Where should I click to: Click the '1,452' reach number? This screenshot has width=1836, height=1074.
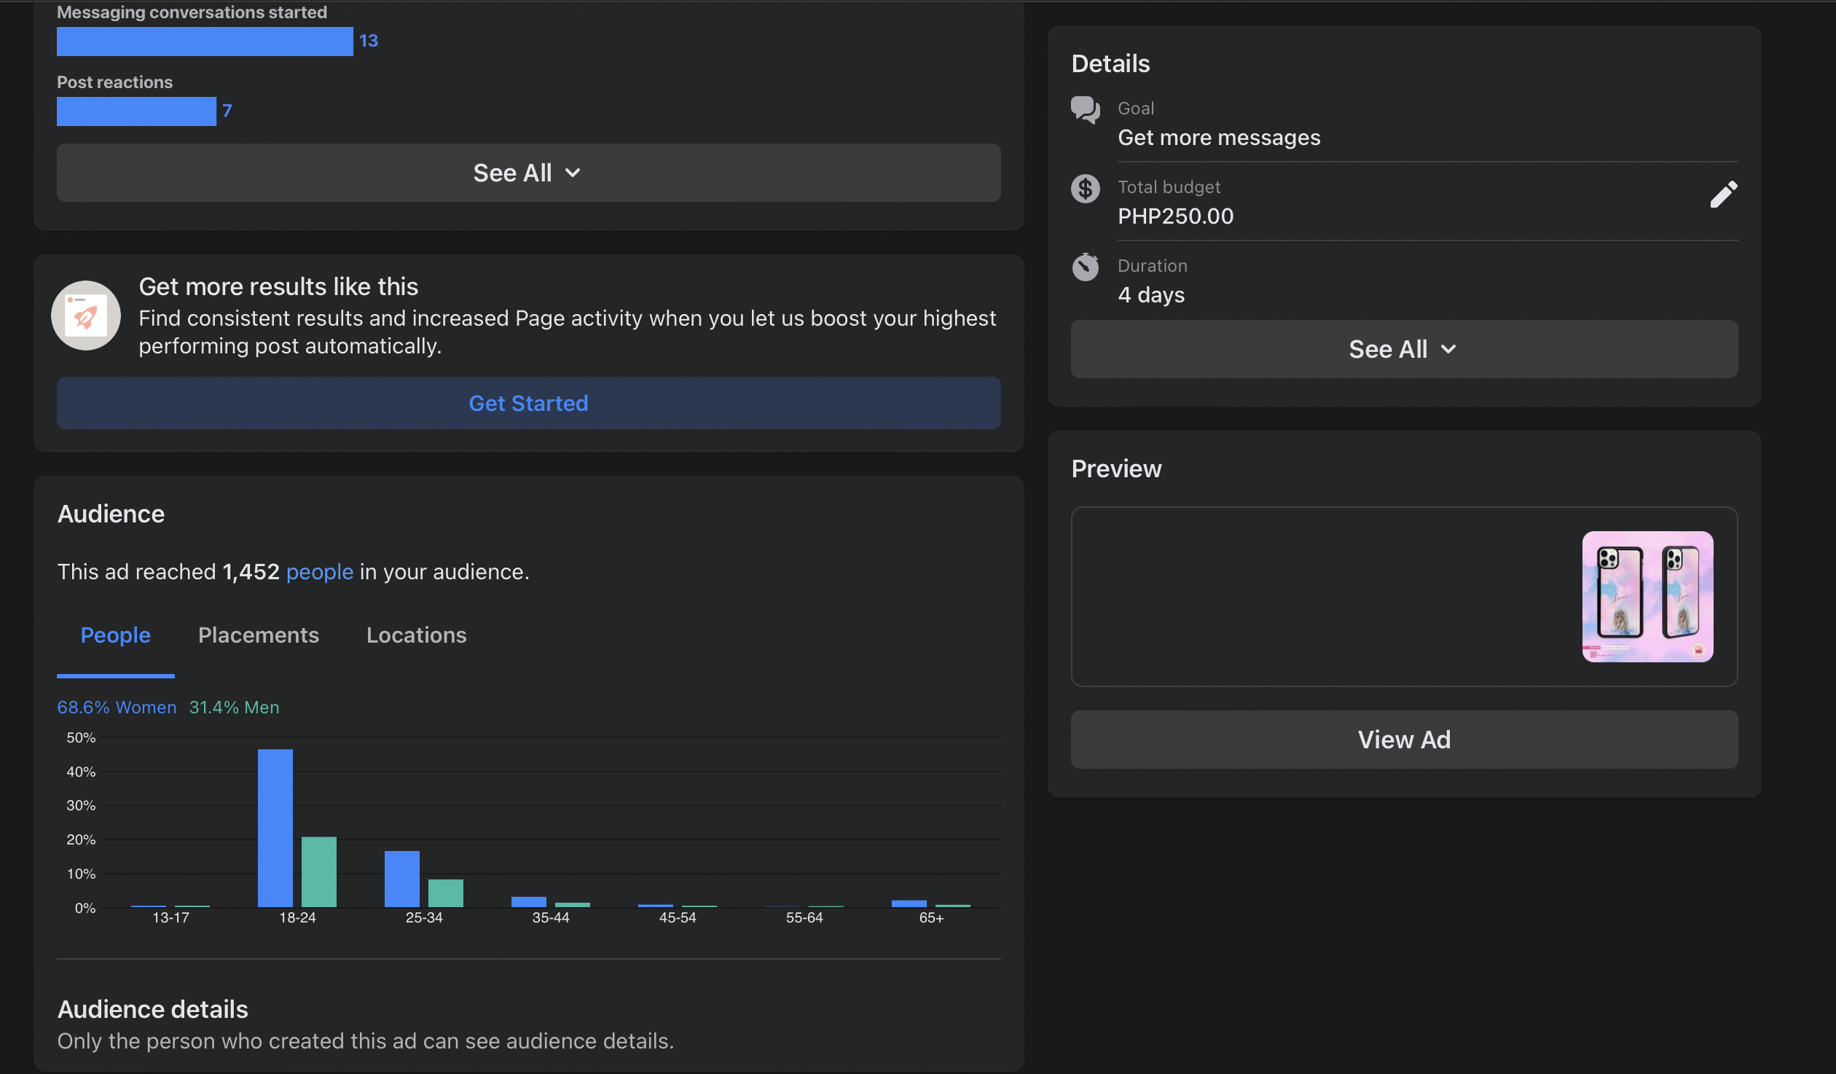pyautogui.click(x=251, y=572)
